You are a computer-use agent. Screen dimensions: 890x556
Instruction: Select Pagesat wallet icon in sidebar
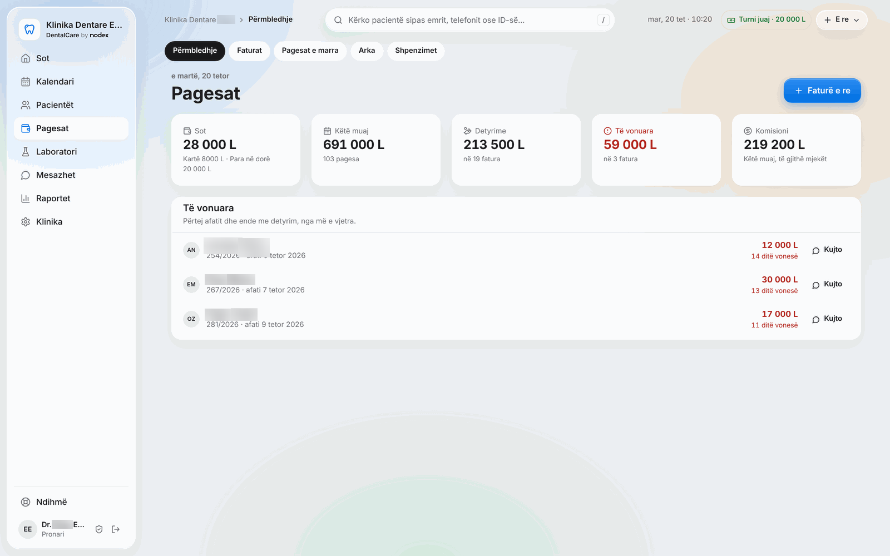pyautogui.click(x=26, y=128)
